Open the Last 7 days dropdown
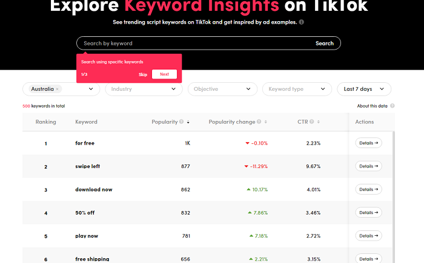 click(x=364, y=89)
